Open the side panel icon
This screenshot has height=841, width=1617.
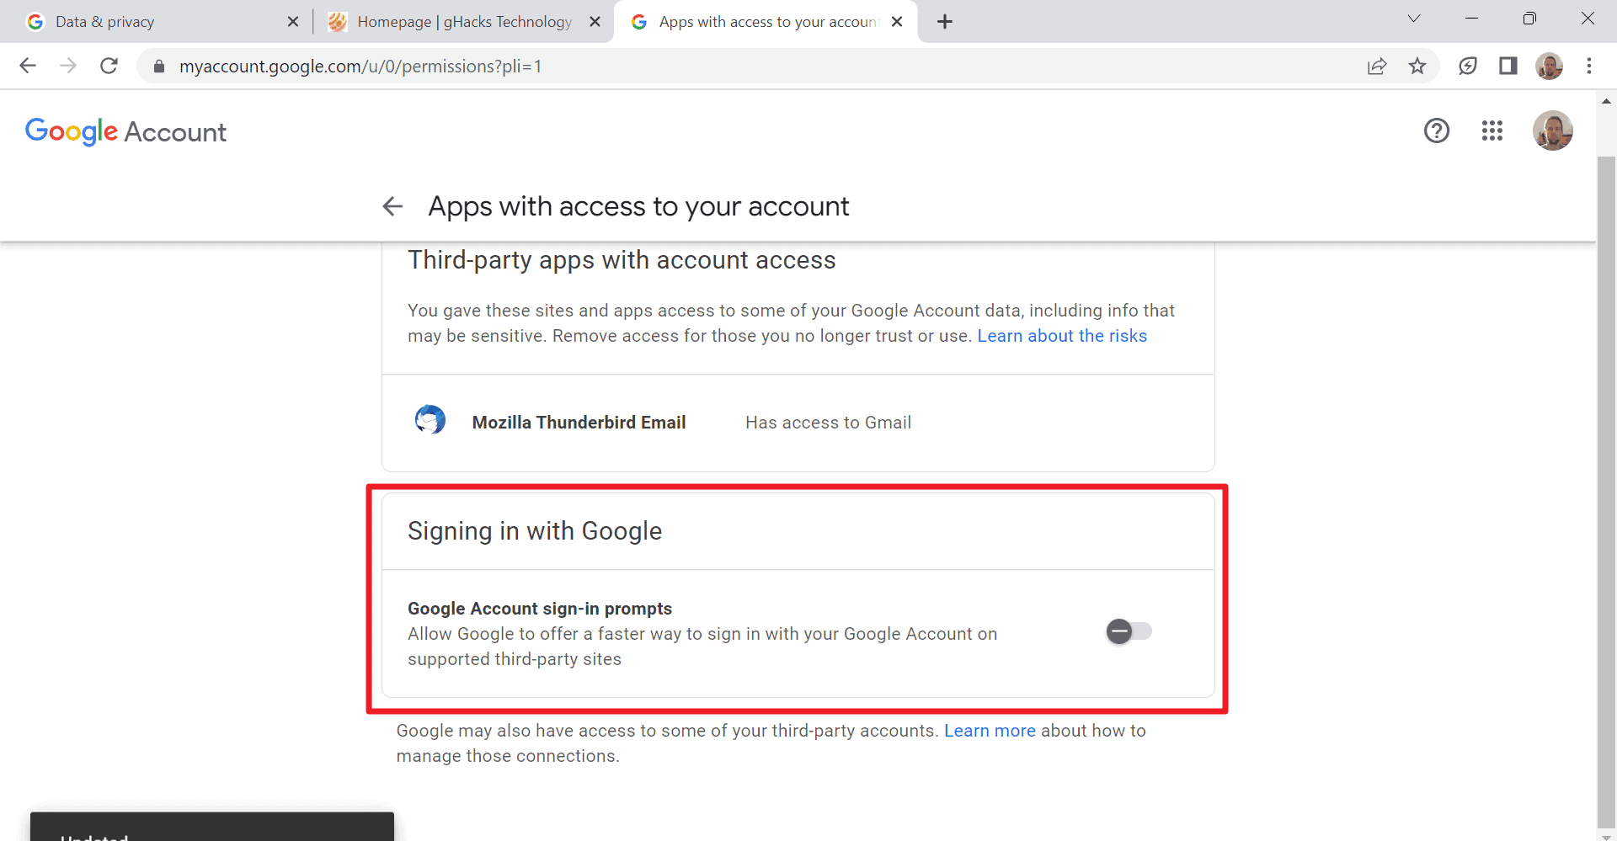(1508, 66)
